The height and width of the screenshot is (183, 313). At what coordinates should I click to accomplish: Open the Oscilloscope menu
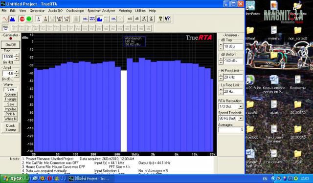click(x=75, y=11)
